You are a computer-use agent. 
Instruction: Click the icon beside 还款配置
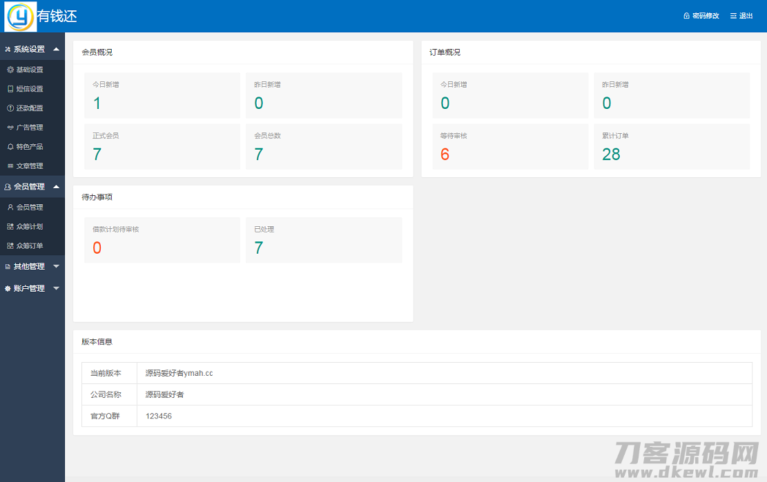click(10, 108)
